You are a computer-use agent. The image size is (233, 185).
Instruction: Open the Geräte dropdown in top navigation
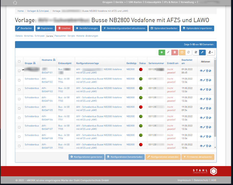coord(120,2)
